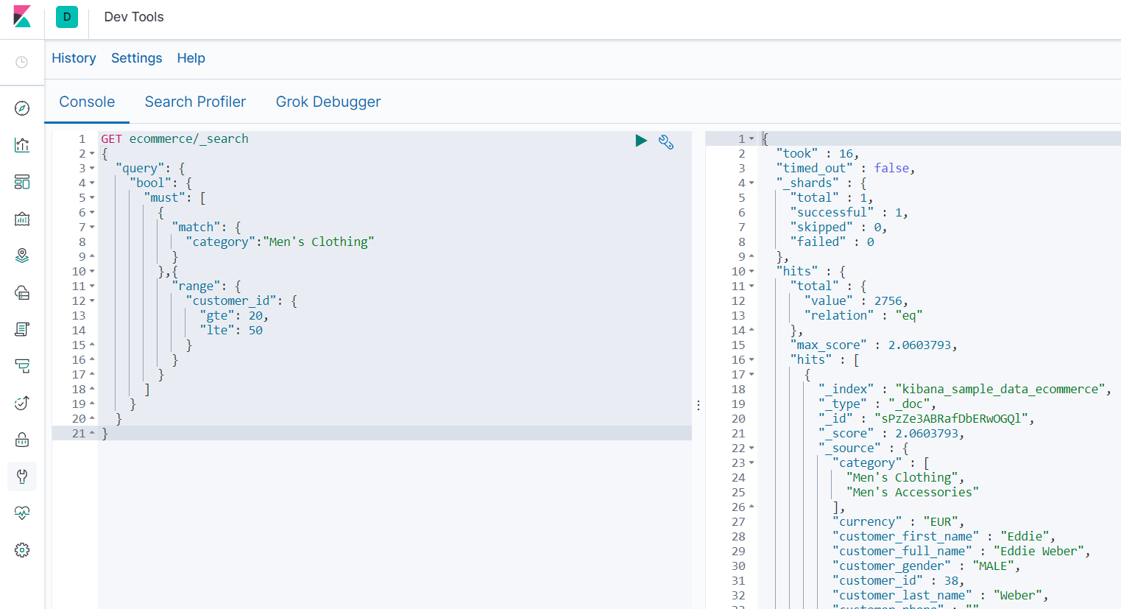Open the Dashboard sidebar icon

pyautogui.click(x=22, y=182)
